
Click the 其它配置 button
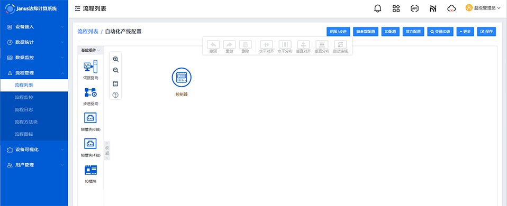[x=413, y=32]
